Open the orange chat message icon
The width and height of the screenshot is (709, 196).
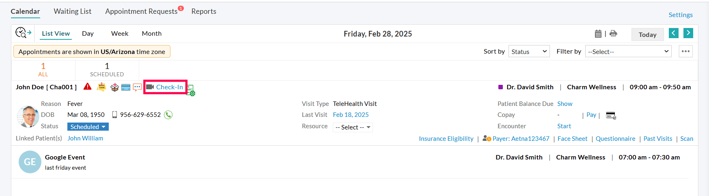(137, 87)
